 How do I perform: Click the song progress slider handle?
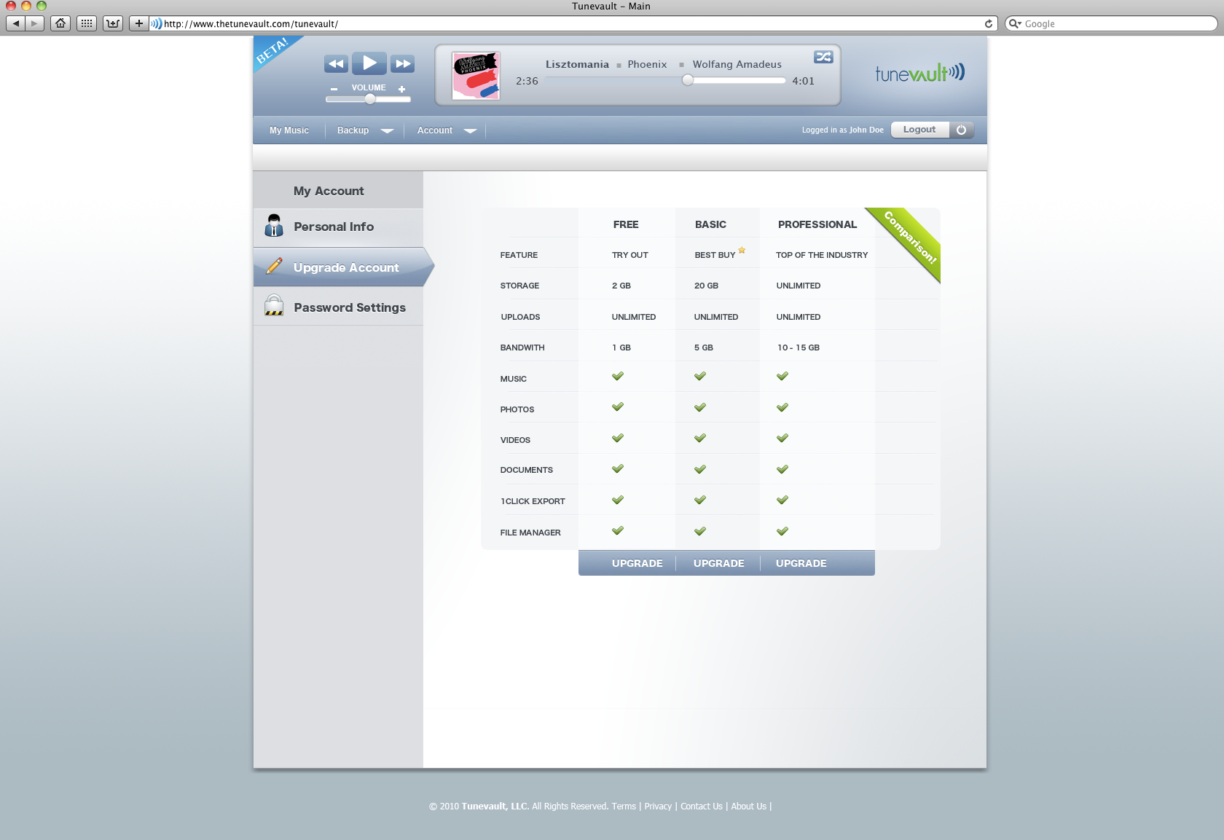(x=688, y=80)
